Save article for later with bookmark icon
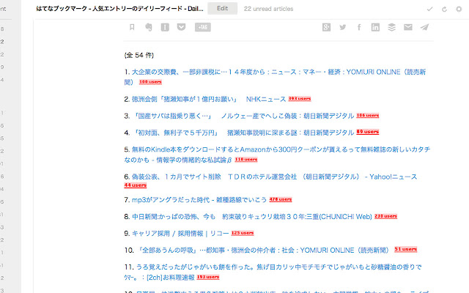The height and width of the screenshot is (293, 469). (x=132, y=27)
